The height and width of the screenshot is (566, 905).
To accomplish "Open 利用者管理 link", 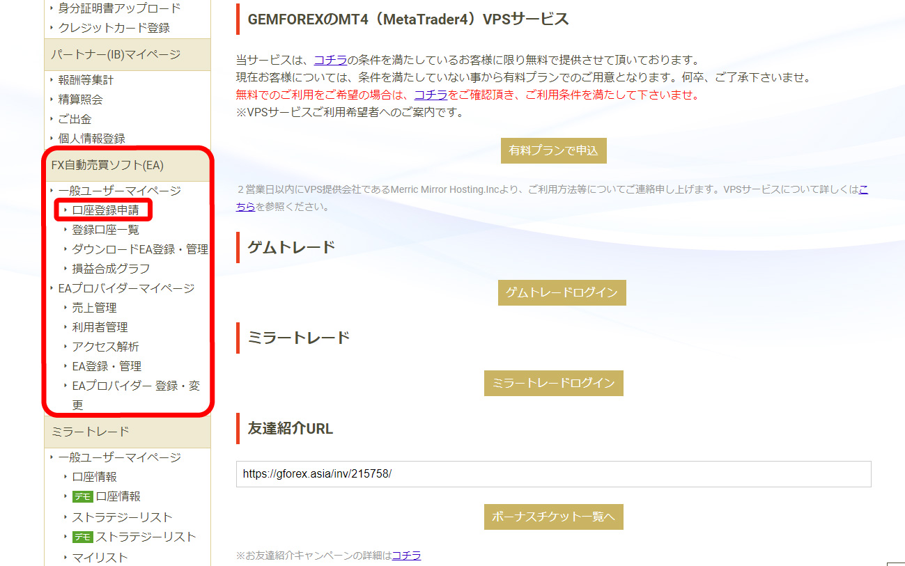I will pyautogui.click(x=100, y=327).
